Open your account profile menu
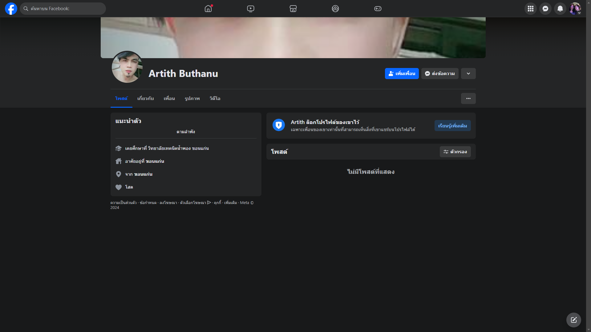The height and width of the screenshot is (332, 591). click(575, 9)
